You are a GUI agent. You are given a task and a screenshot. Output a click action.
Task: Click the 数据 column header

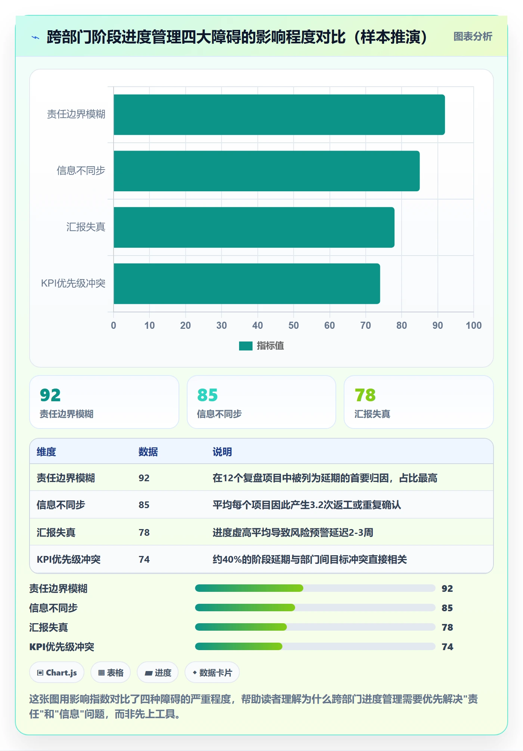tap(148, 452)
